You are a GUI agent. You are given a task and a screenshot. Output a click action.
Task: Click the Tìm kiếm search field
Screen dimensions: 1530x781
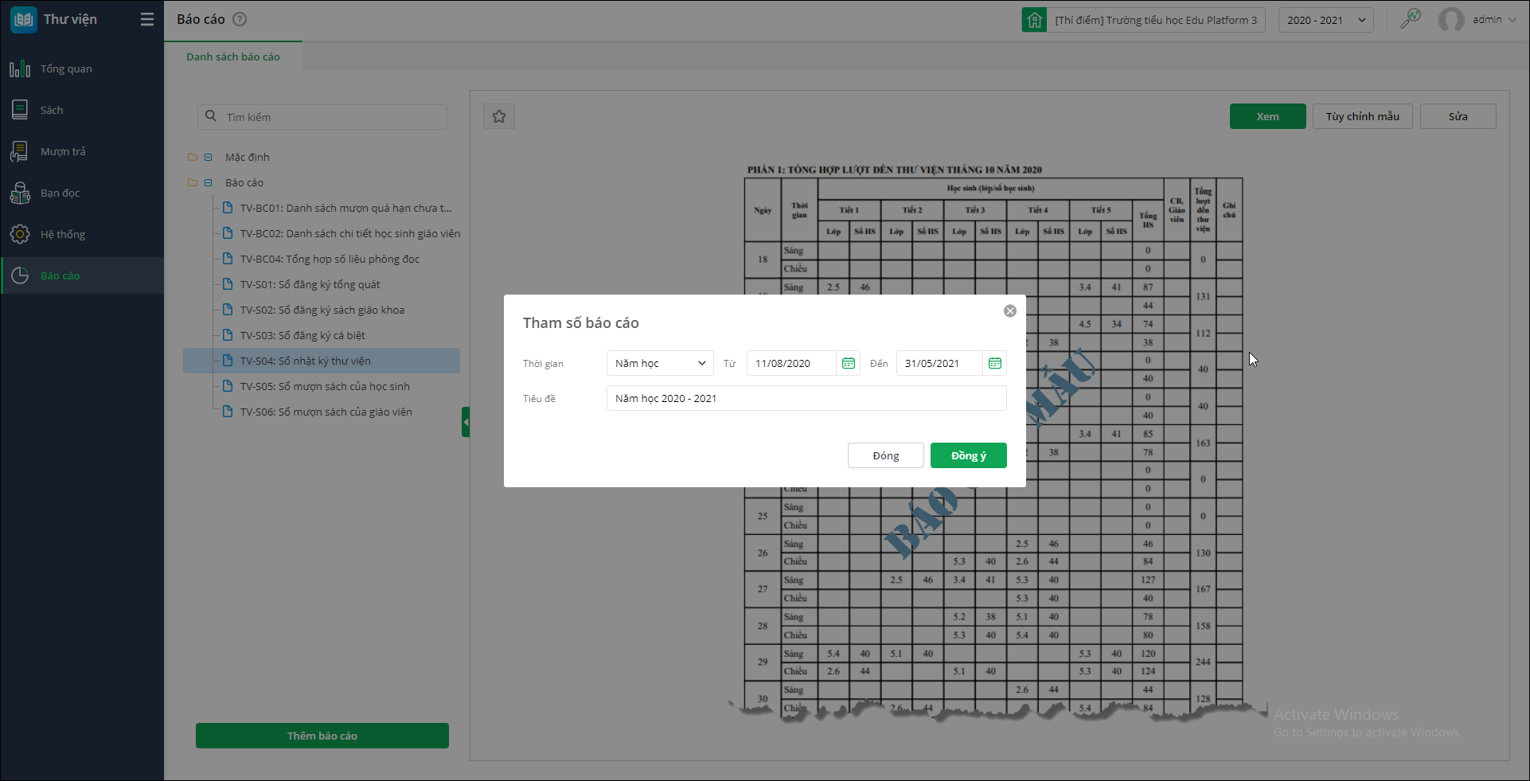322,117
